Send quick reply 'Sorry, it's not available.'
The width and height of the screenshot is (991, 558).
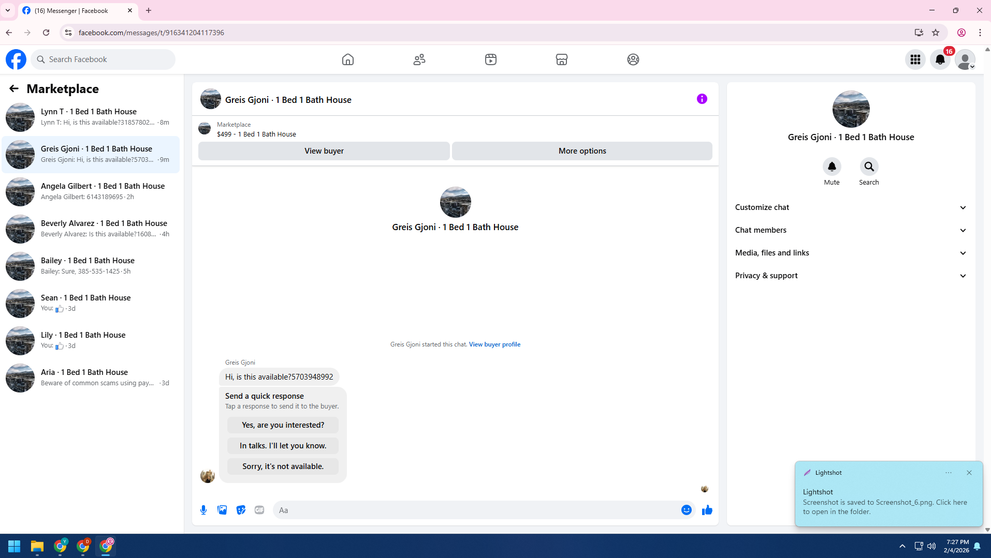(x=283, y=466)
